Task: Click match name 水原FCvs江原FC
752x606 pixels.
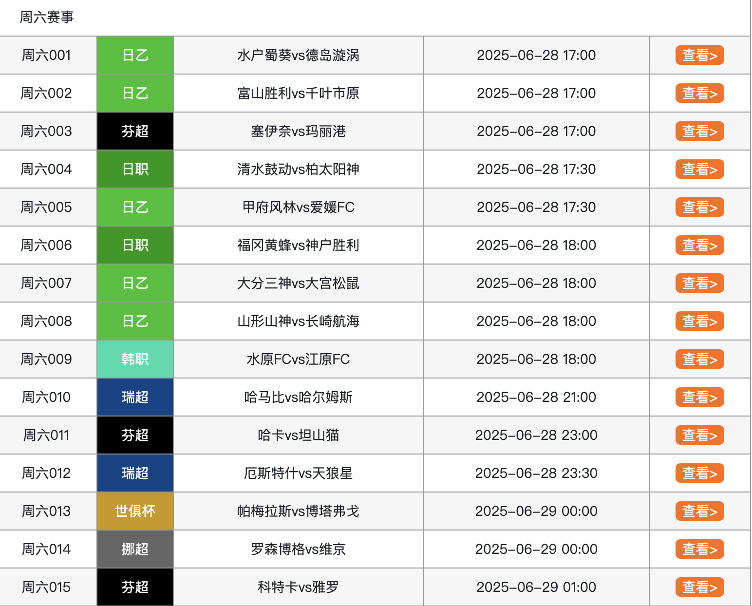Action: click(x=298, y=359)
